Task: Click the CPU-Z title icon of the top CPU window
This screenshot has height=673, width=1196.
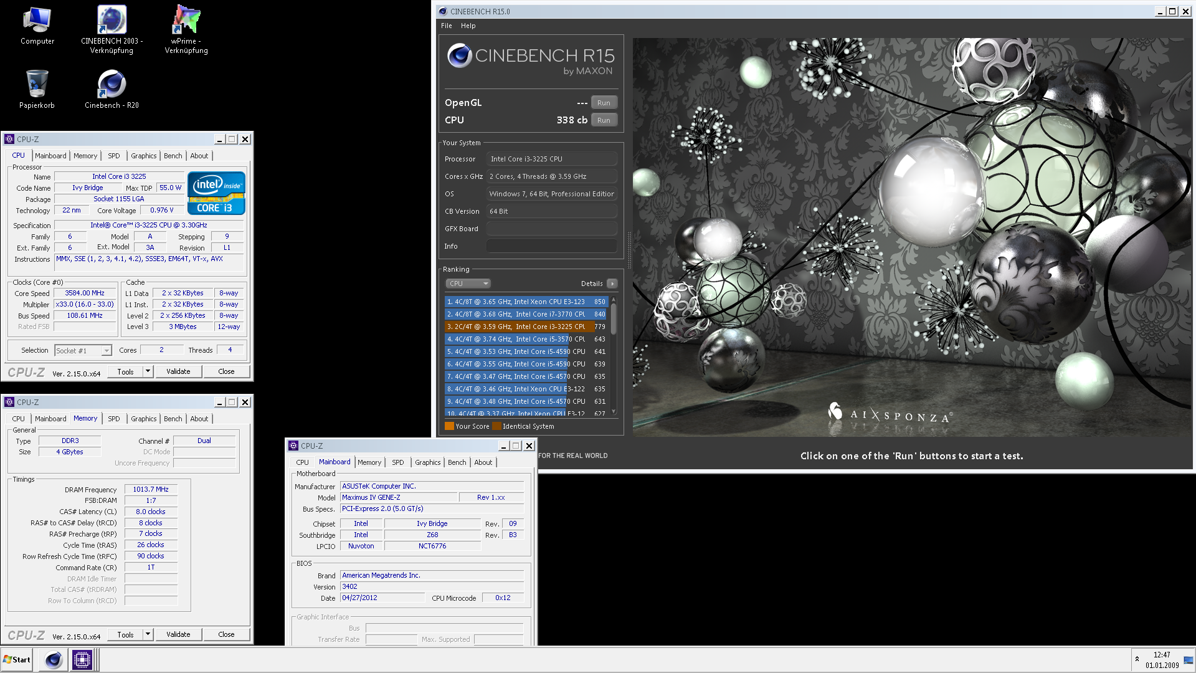Action: coord(9,139)
